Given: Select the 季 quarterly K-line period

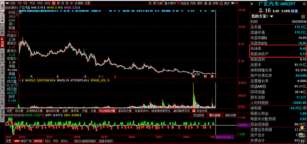Looking at the screenshot, I should [x=67, y=3].
